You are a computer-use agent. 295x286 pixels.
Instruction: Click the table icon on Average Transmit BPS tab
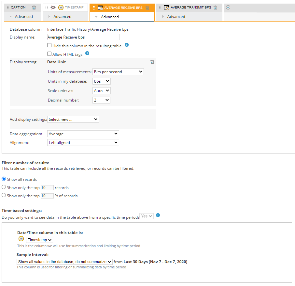point(166,8)
